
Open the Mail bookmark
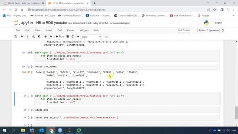(15, 16)
